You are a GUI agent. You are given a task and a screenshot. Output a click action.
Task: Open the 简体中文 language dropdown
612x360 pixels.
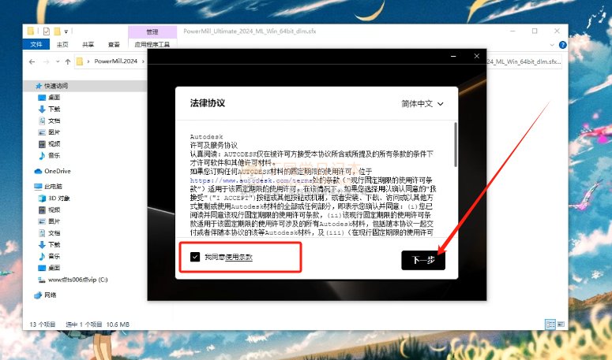coord(422,104)
